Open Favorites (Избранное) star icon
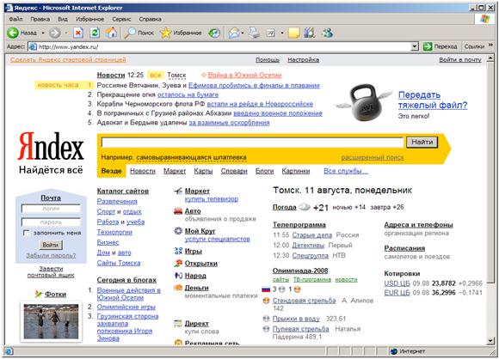Viewport: 499px width, 359px height. (181, 33)
